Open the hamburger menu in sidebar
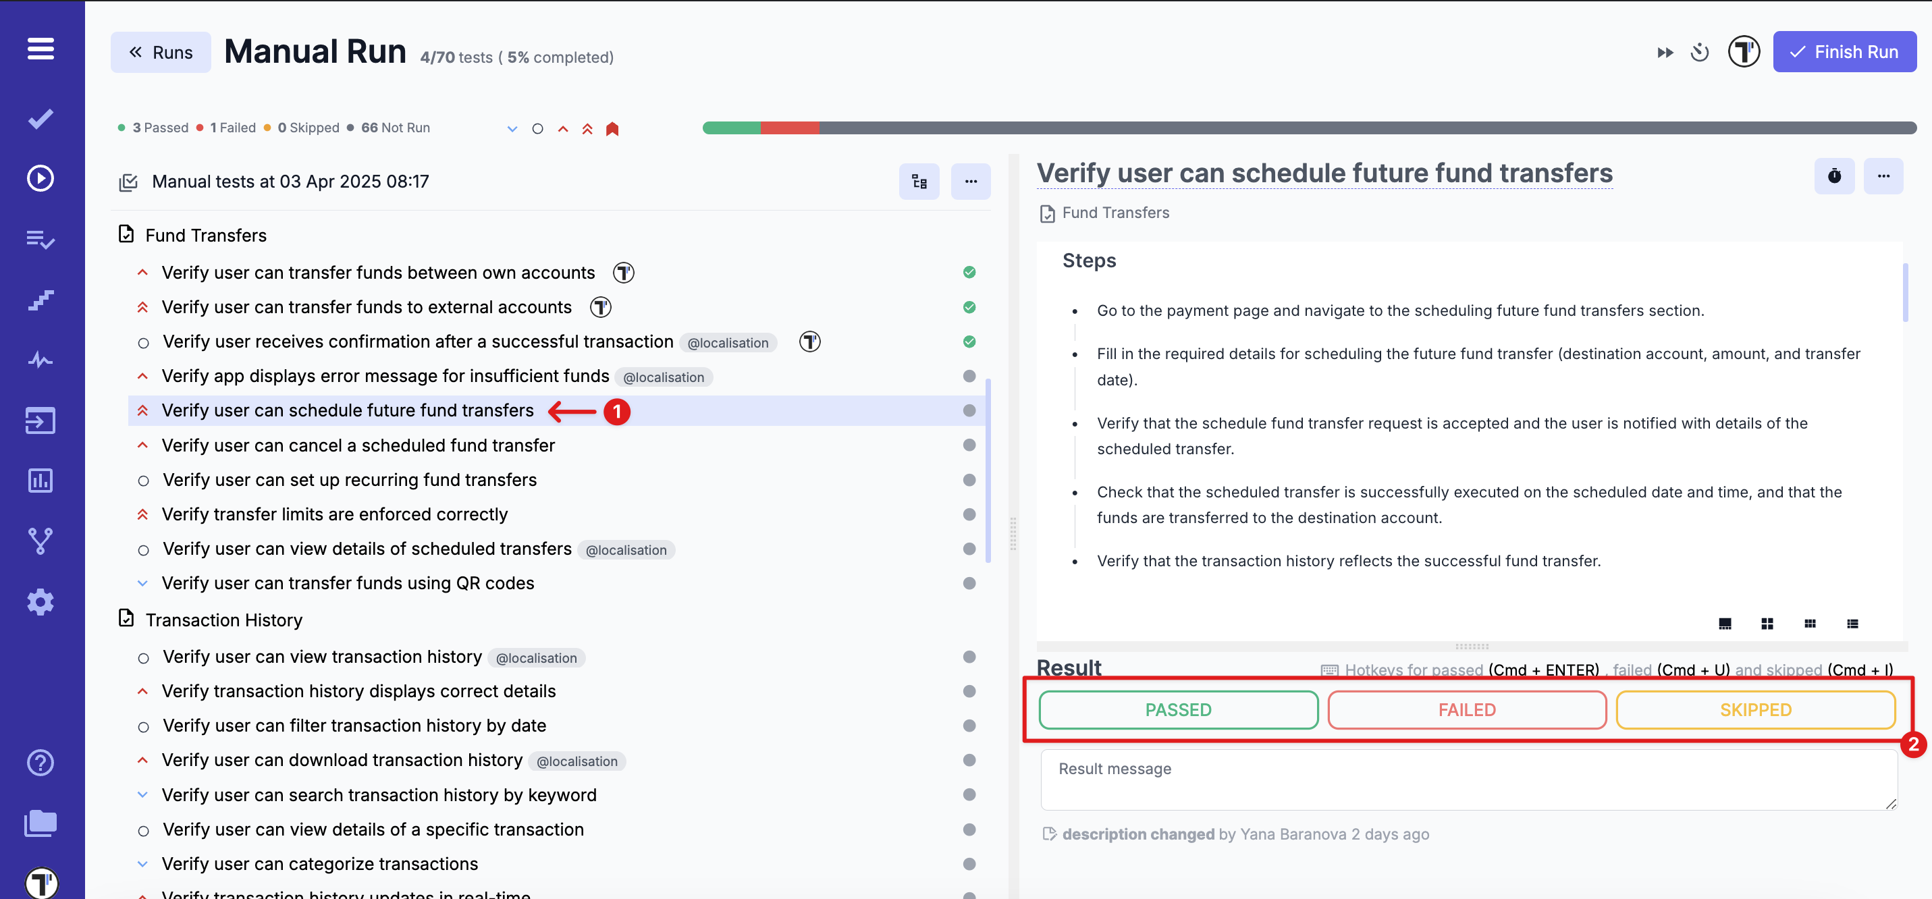The image size is (1932, 899). [x=41, y=49]
